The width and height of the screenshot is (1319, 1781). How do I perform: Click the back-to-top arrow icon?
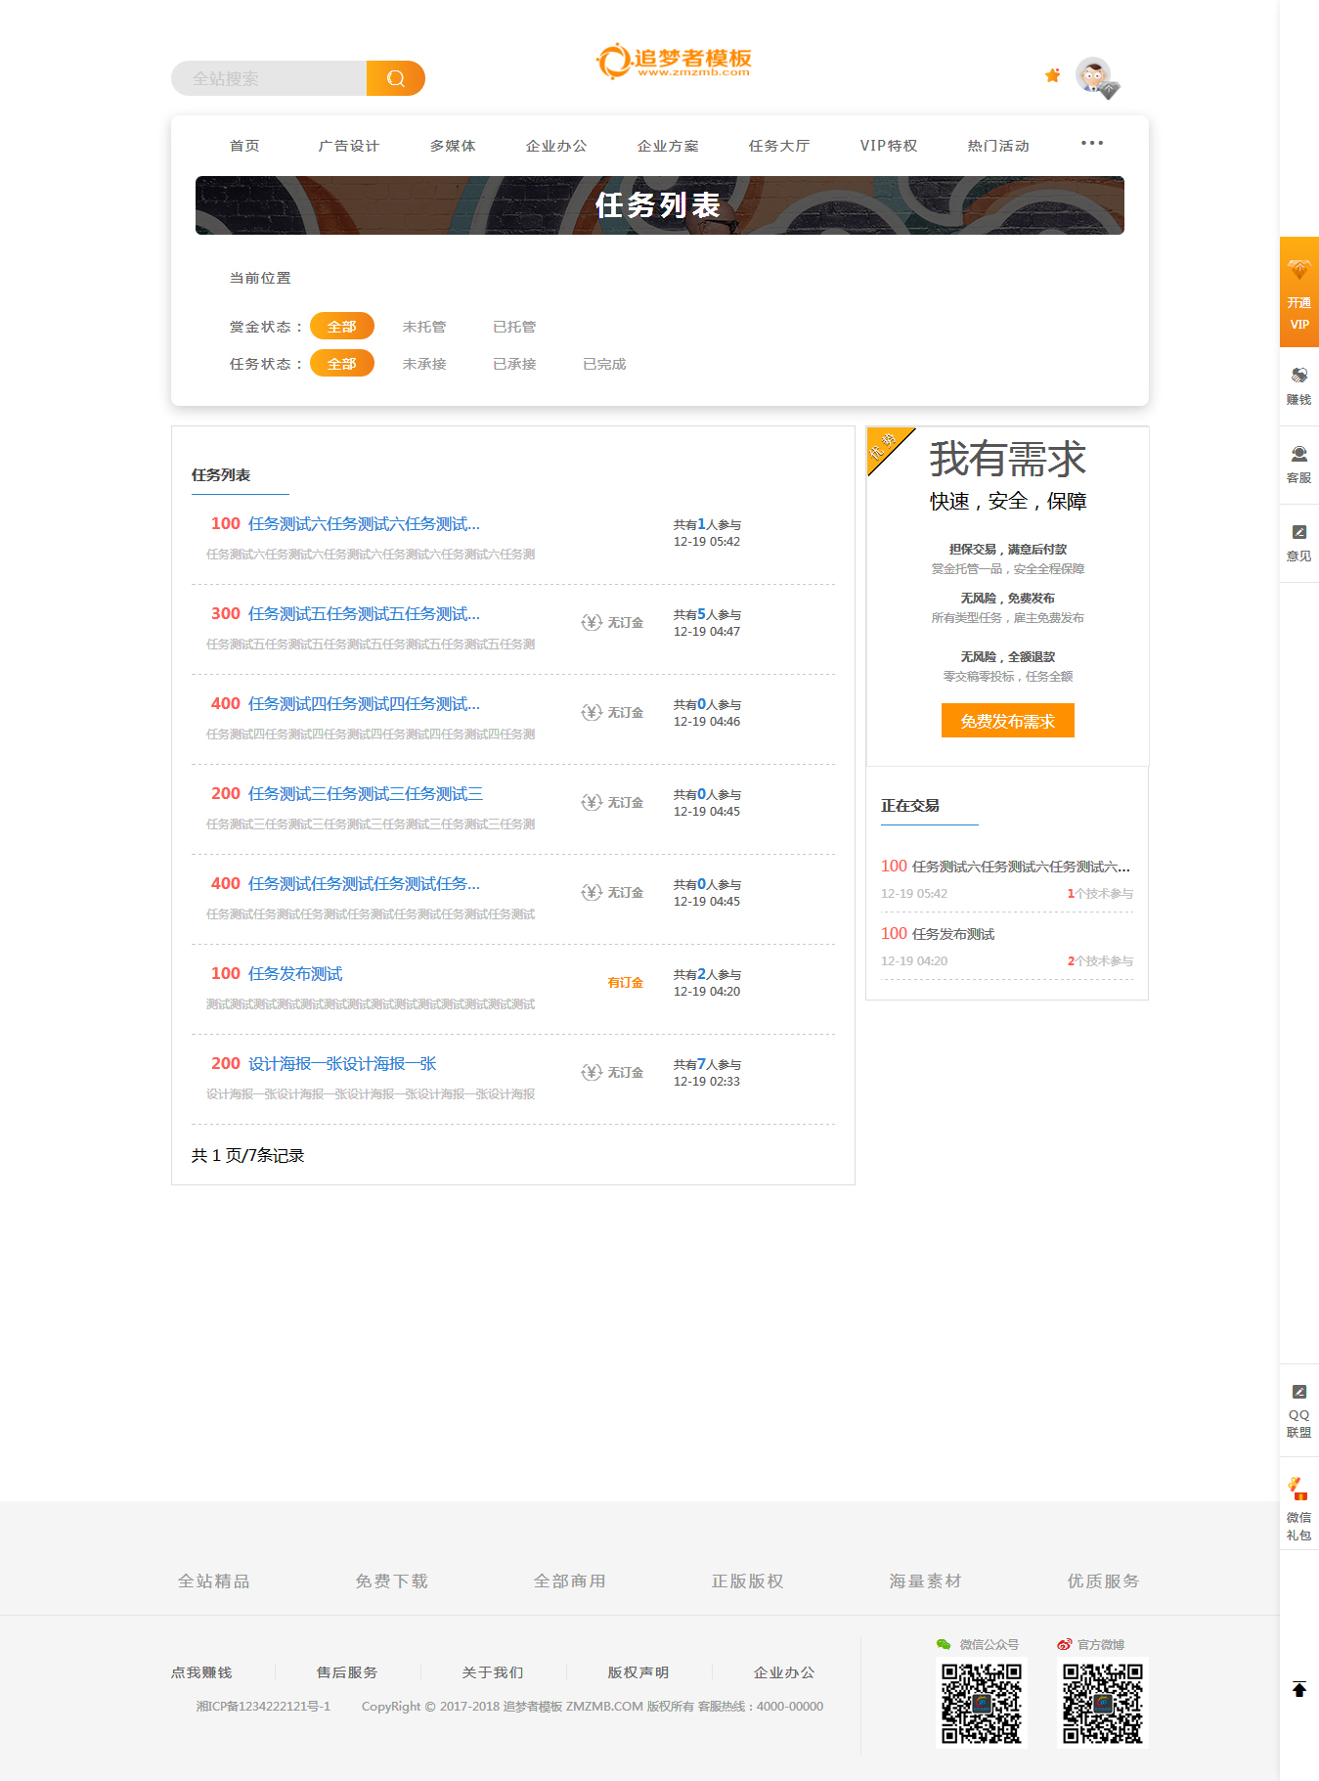pyautogui.click(x=1298, y=1689)
